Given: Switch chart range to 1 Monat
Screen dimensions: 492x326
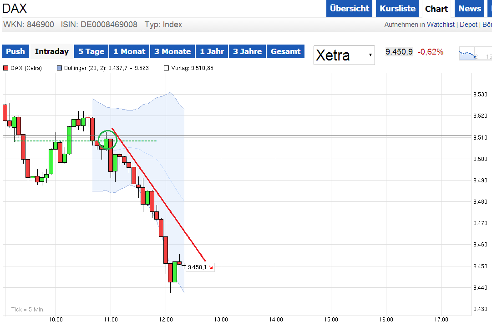Looking at the screenshot, I should (129, 51).
